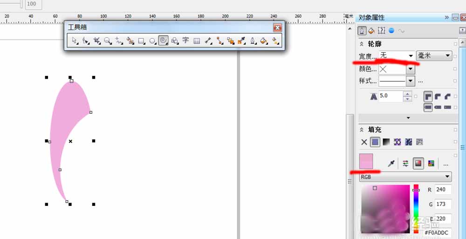The image size is (466, 239).
Task: Select Bitmap Pattern Fill type
Action: coord(408,142)
